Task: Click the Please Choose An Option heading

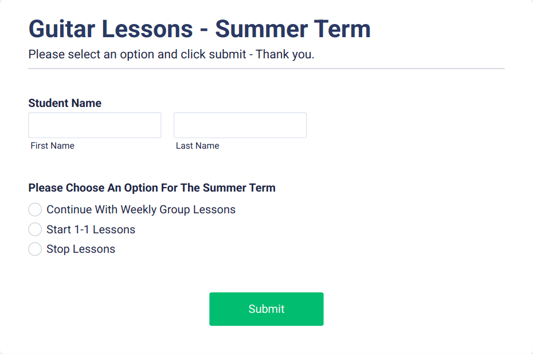Action: coord(152,188)
